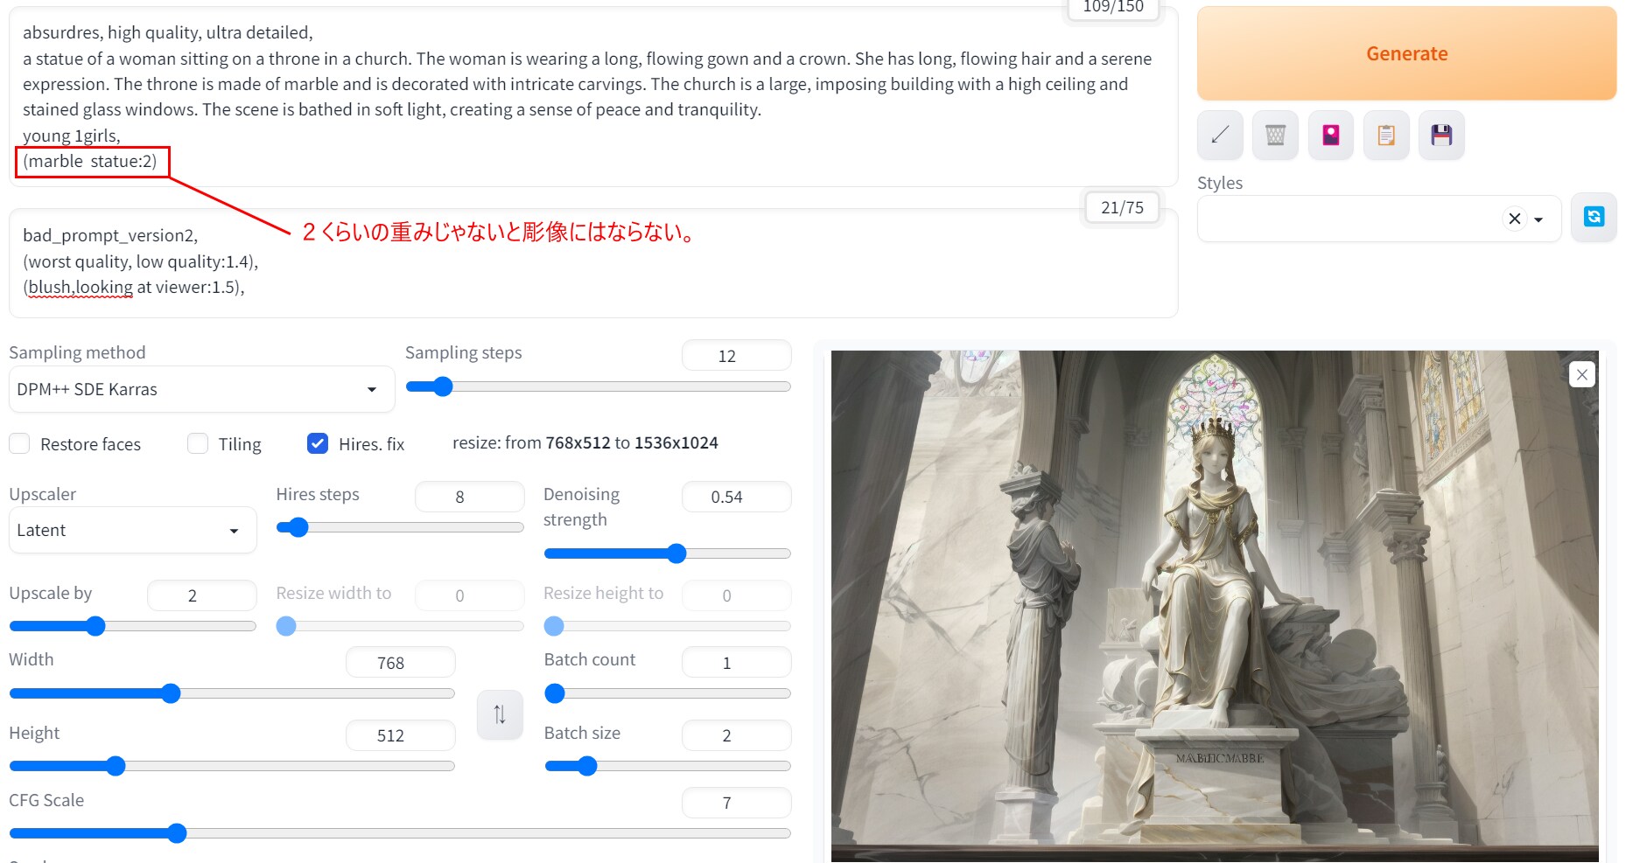The height and width of the screenshot is (863, 1626).
Task: Click the arrow icon to read last prompt
Action: (1220, 135)
